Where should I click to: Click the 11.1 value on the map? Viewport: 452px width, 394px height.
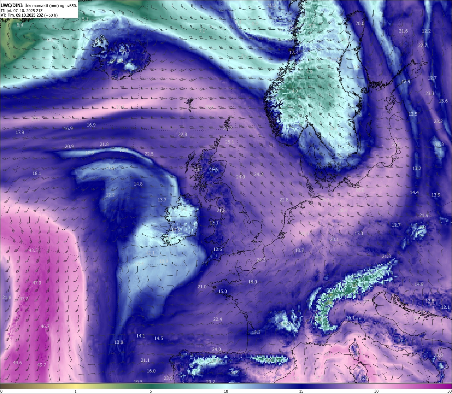tap(350, 318)
